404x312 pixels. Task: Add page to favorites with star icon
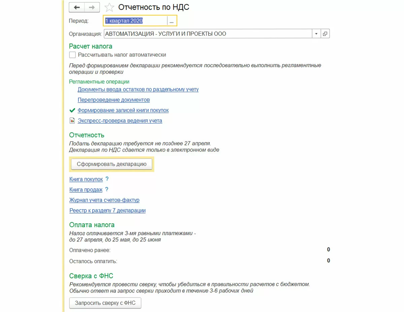109,7
